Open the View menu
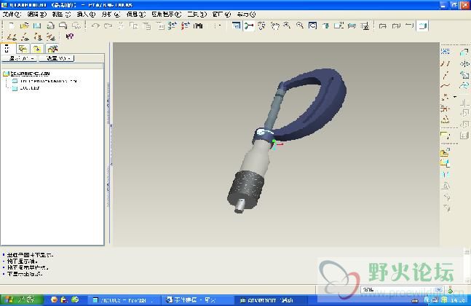The image size is (471, 306). click(61, 14)
